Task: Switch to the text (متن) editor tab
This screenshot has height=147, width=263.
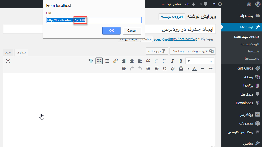Action: (x=8, y=53)
